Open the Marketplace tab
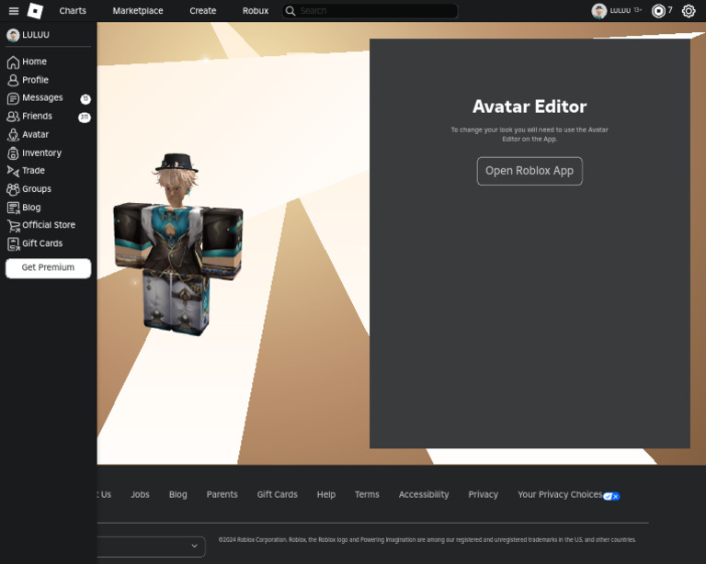Screen dimensions: 706x564 [138, 11]
